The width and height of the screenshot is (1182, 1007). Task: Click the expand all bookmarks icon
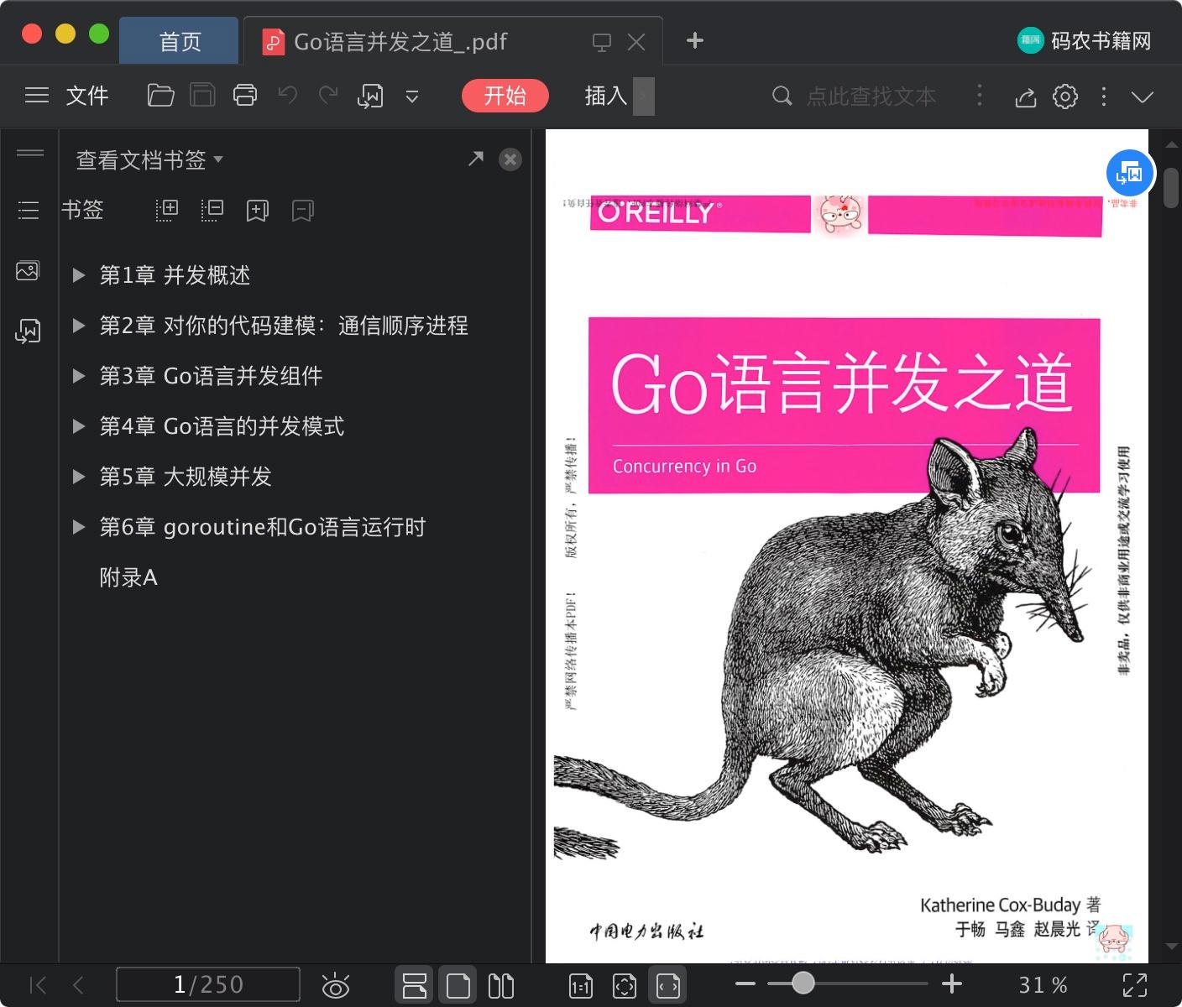pos(167,210)
